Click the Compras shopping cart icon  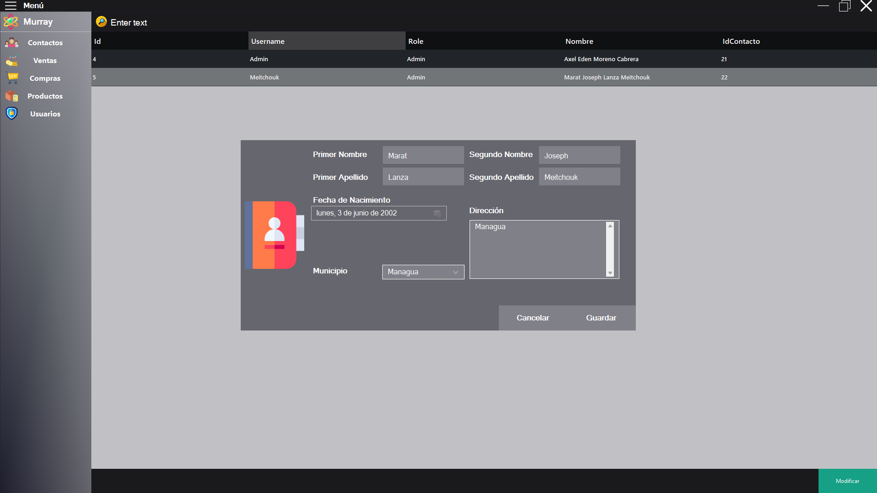click(12, 78)
